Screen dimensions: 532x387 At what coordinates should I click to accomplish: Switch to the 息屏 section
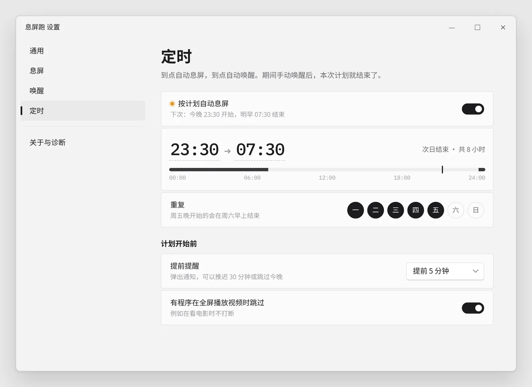point(83,71)
